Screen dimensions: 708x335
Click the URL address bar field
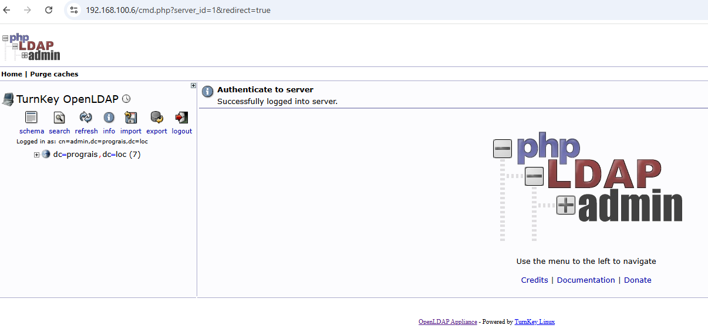click(387, 10)
